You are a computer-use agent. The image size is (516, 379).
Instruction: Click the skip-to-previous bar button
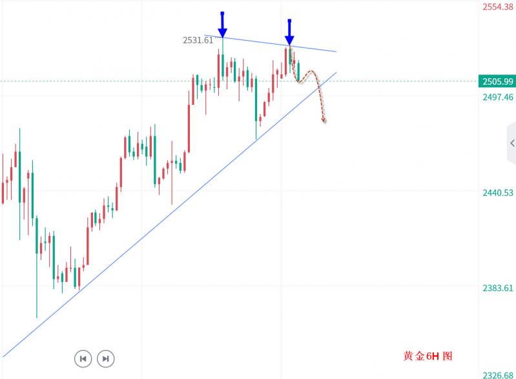83,358
